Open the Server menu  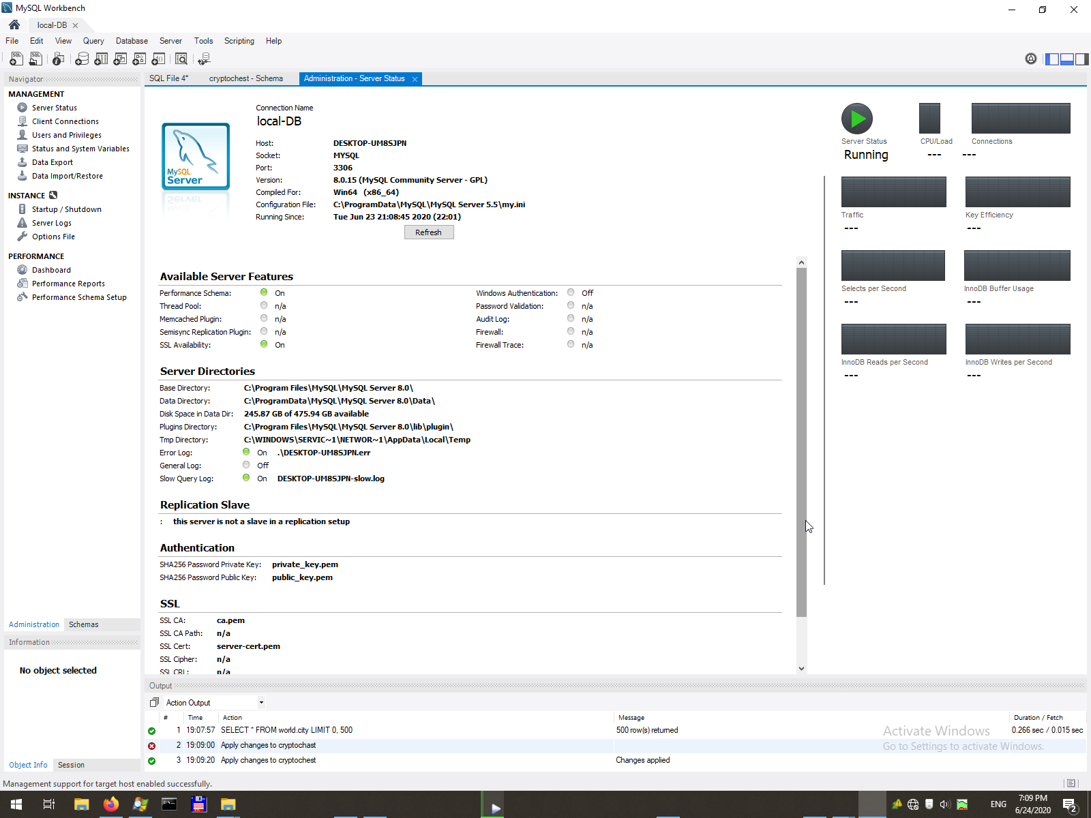tap(170, 41)
